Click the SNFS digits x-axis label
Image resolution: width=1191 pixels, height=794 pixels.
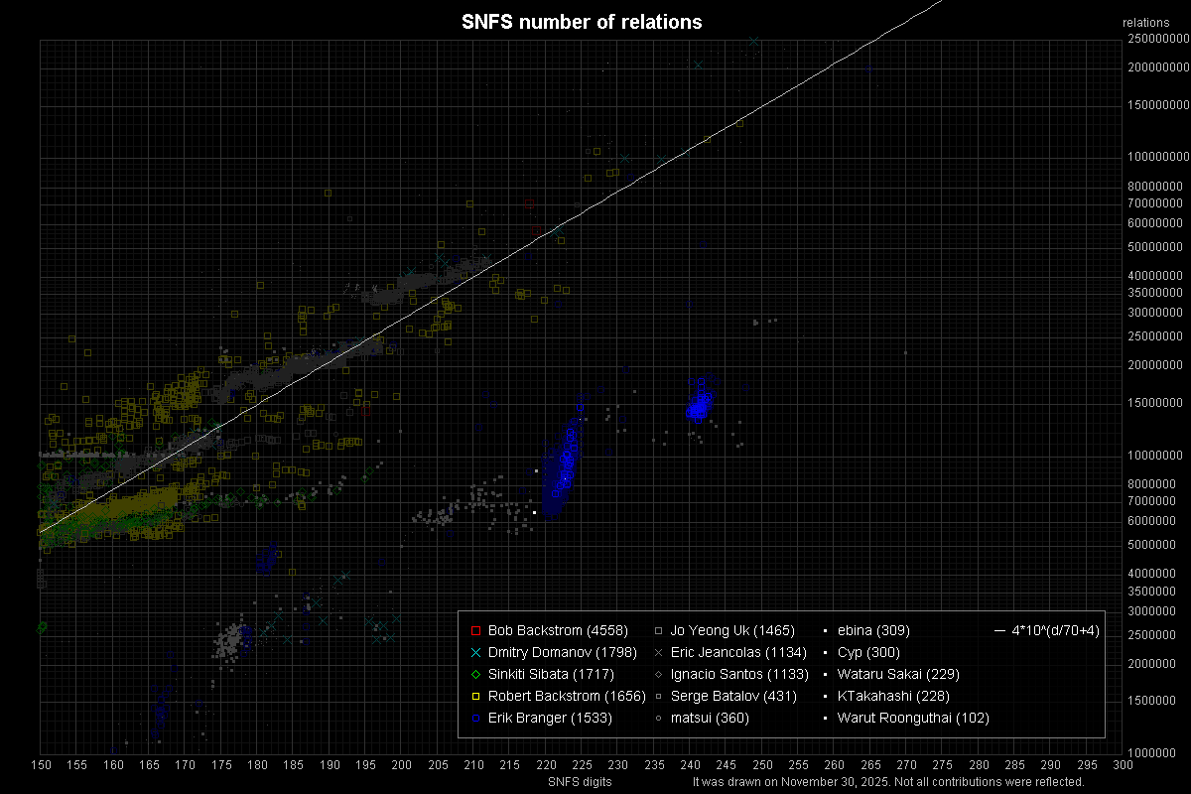580,782
